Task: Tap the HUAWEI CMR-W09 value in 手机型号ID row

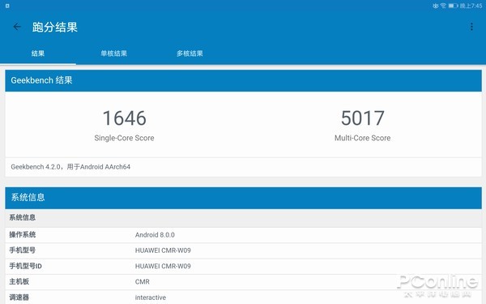Action: coord(163,266)
